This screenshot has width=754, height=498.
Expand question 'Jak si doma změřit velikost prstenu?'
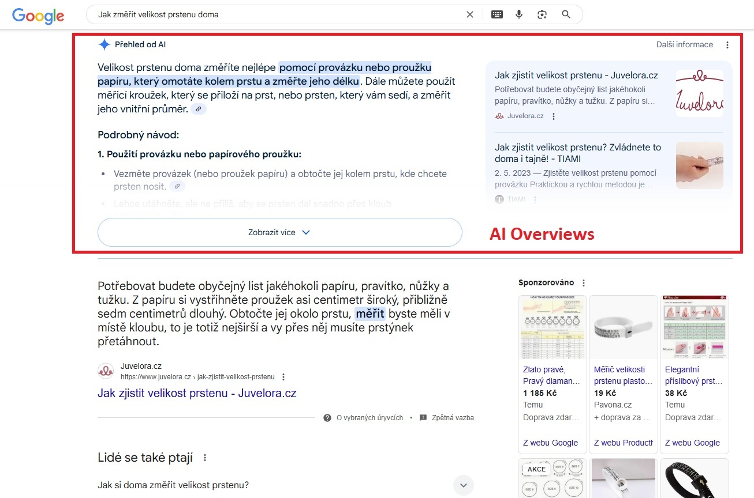pyautogui.click(x=286, y=485)
